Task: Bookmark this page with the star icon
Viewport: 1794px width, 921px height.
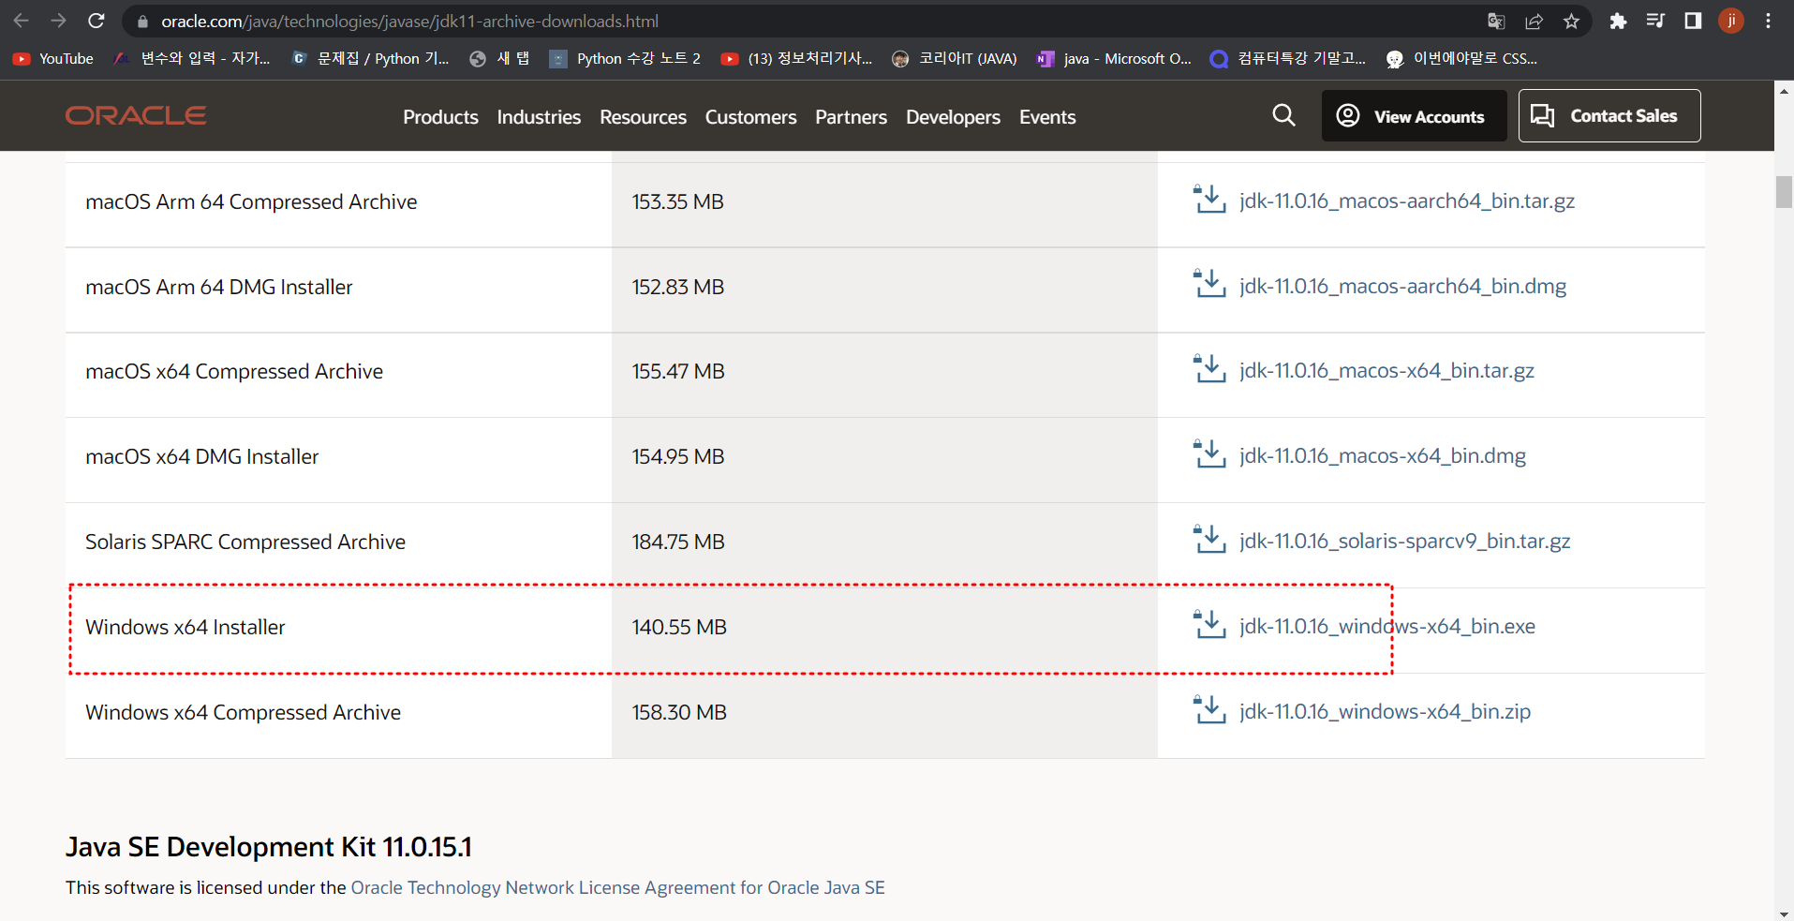Action: [x=1571, y=21]
